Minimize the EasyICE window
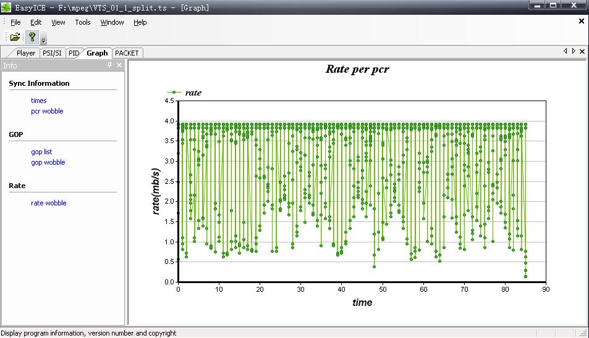Screen dimensions: 589x338 pos(537,6)
